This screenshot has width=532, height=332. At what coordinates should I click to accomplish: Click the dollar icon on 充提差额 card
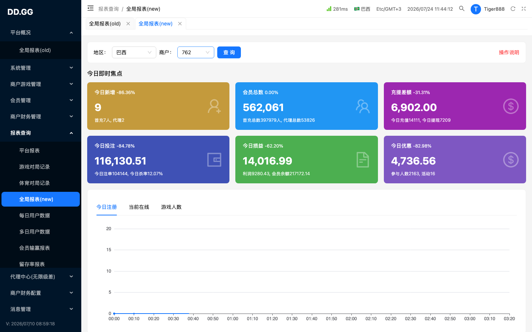point(511,106)
